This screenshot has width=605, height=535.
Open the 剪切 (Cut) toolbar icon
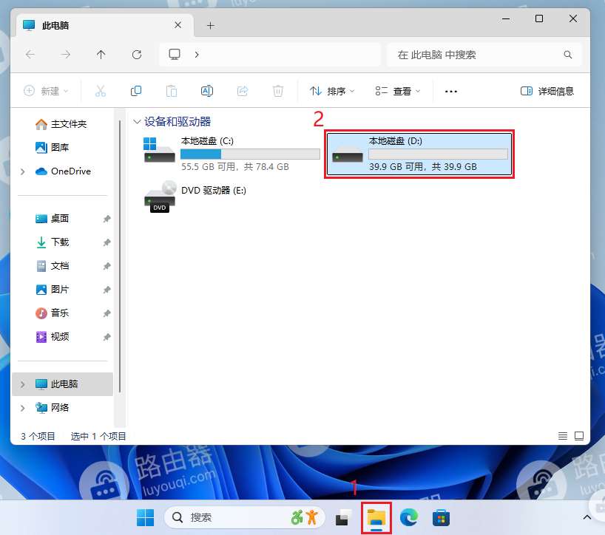click(x=100, y=90)
